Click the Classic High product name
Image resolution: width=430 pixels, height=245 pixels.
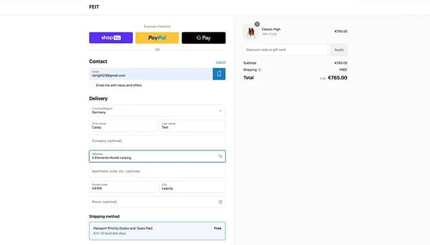click(271, 29)
